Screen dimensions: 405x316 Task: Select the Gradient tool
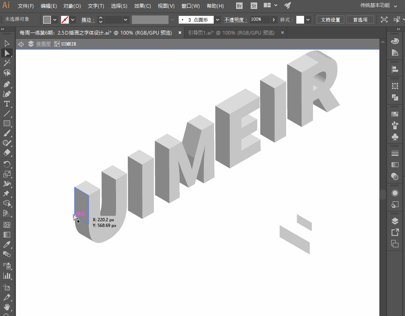tap(7, 235)
